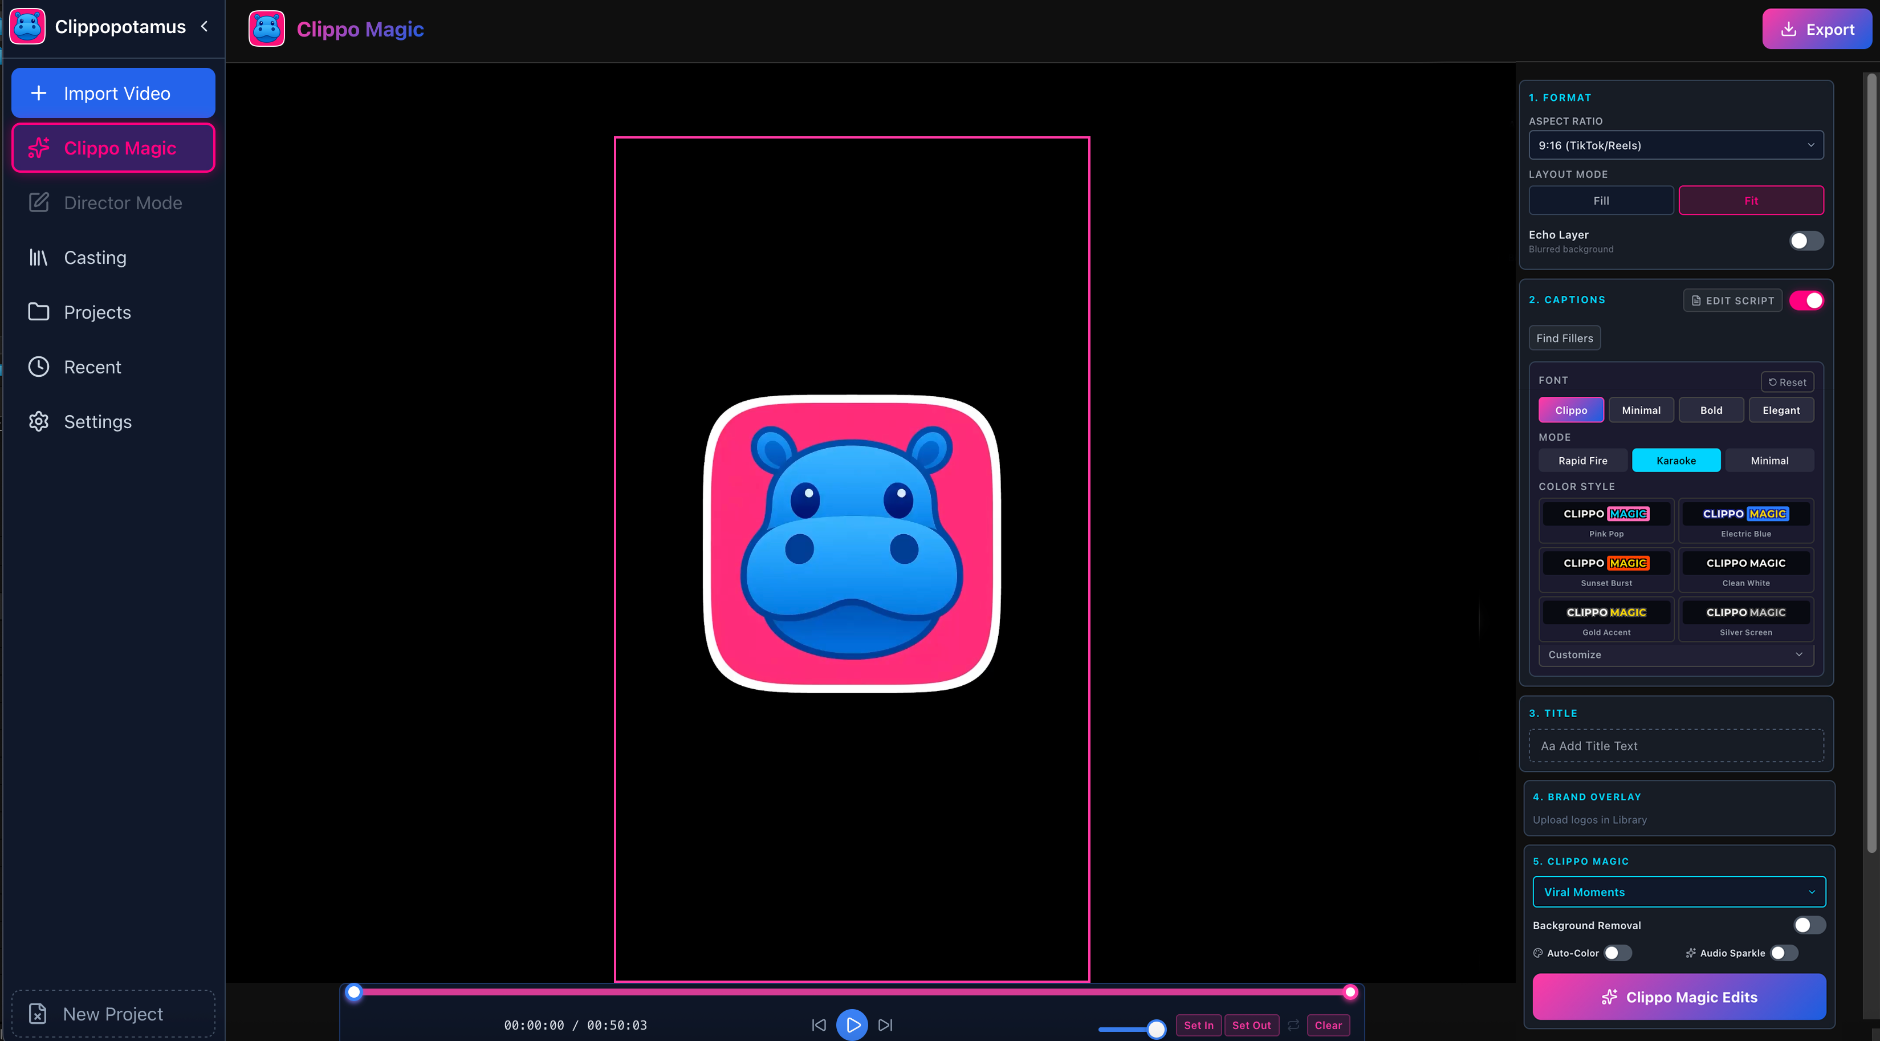Reset the caption font settings

pyautogui.click(x=1787, y=382)
